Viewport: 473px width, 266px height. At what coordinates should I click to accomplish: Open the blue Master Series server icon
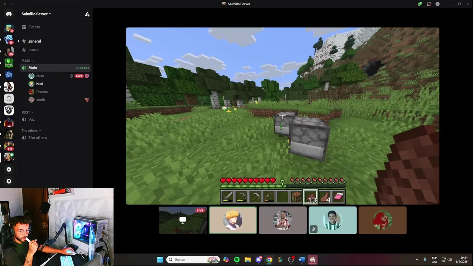point(9,75)
